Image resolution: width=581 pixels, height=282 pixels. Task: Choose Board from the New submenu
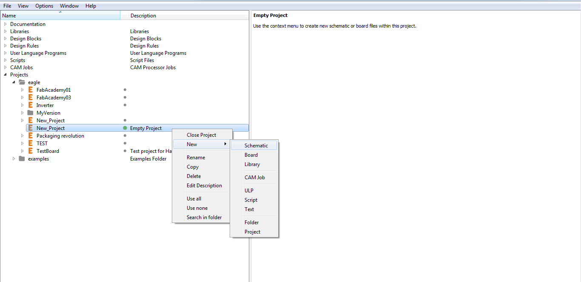coord(254,155)
